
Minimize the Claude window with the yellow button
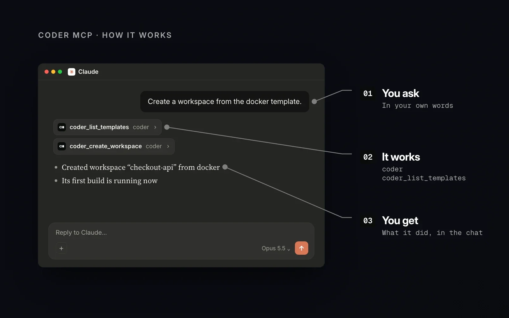tap(53, 72)
